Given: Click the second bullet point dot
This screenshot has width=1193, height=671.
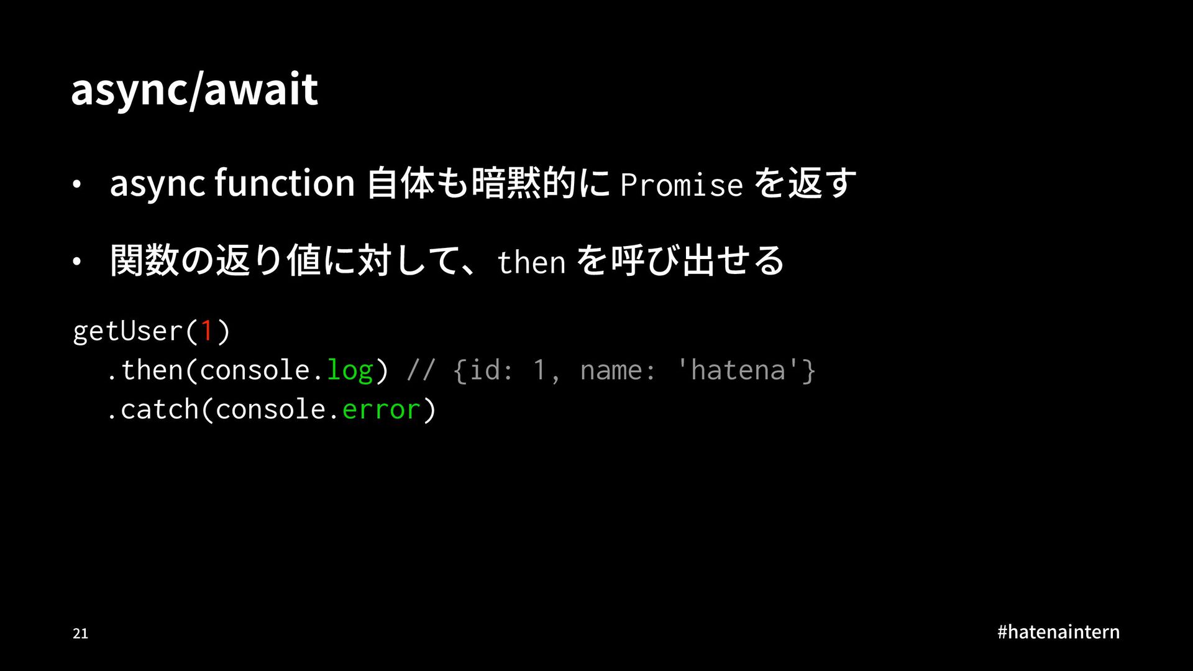Looking at the screenshot, I should (x=76, y=262).
